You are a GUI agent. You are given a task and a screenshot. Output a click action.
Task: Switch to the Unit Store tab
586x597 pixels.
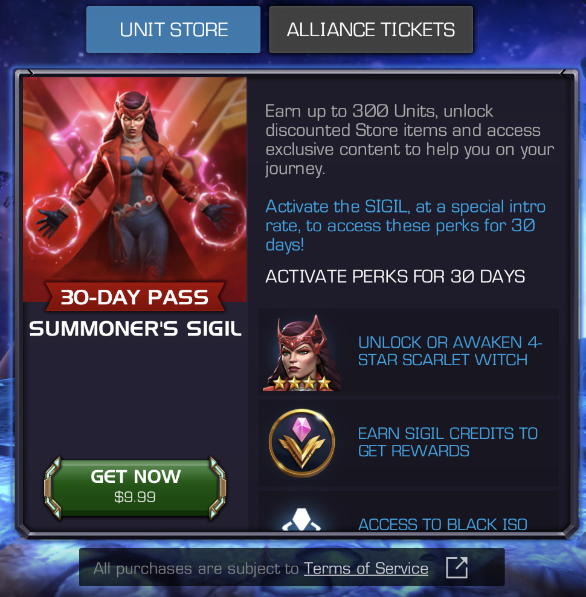[x=173, y=30]
